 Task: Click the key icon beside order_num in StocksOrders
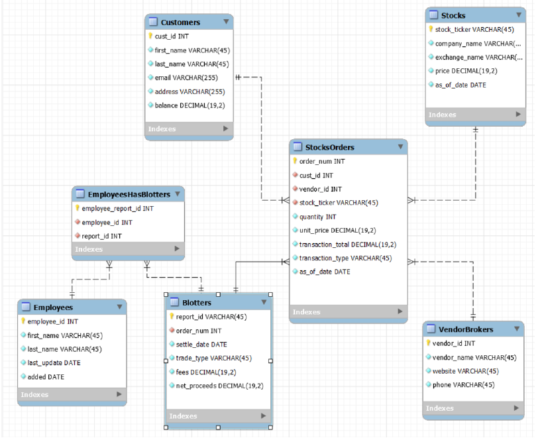click(x=296, y=161)
